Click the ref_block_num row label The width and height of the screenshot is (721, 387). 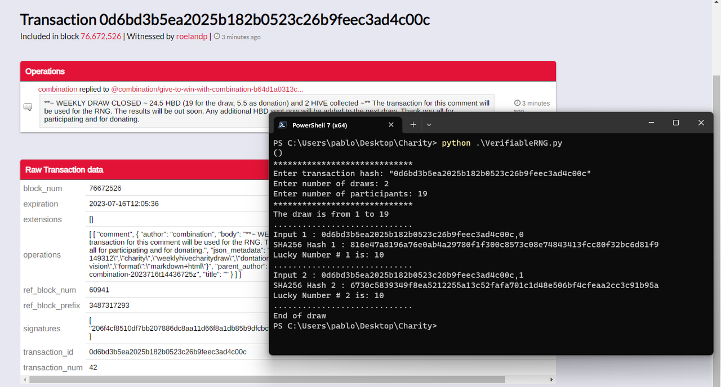coord(50,290)
